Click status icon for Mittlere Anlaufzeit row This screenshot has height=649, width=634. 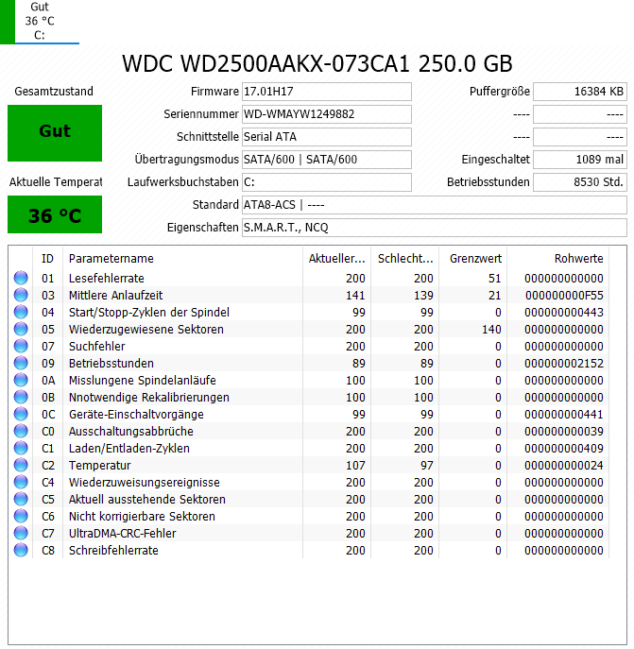click(21, 295)
